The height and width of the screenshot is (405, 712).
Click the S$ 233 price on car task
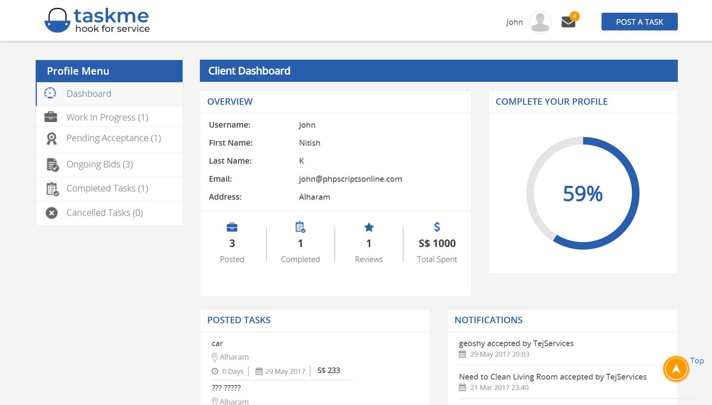click(328, 371)
